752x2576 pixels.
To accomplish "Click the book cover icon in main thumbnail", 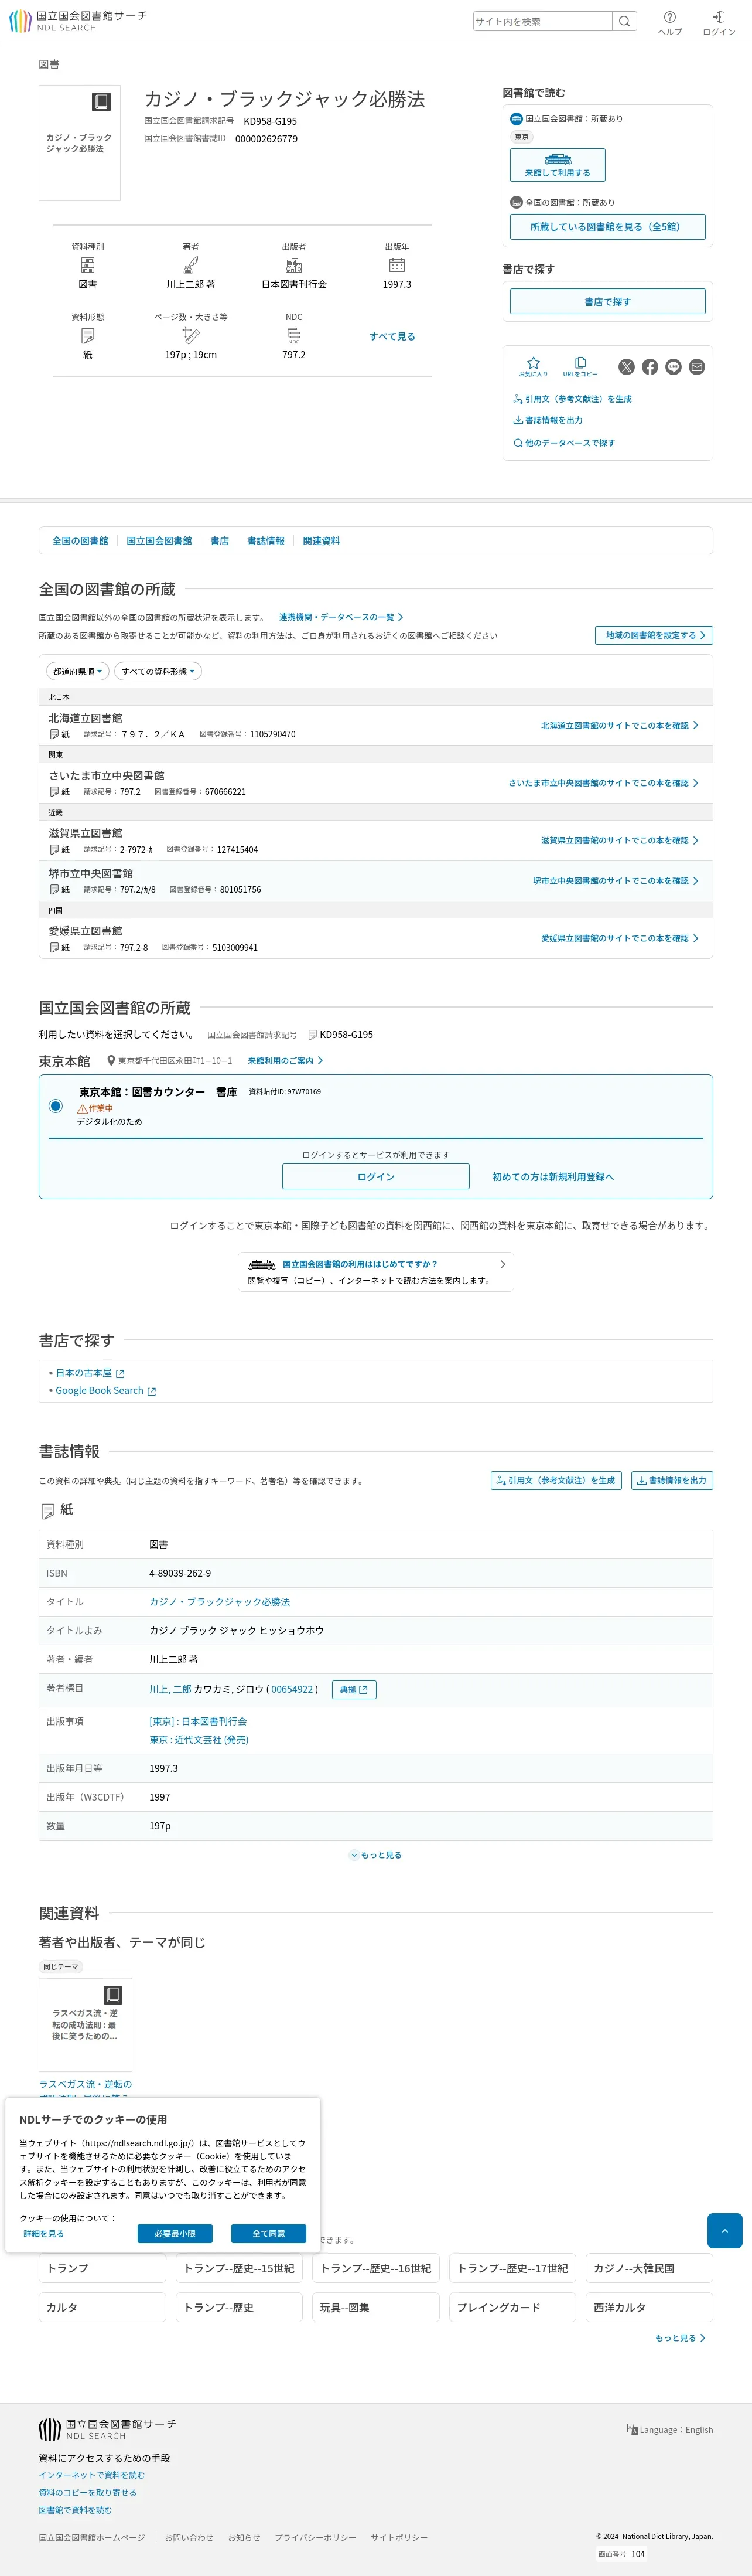I will [x=101, y=102].
